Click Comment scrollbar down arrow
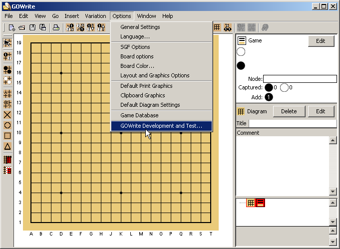The width and height of the screenshot is (340, 249). (333, 191)
